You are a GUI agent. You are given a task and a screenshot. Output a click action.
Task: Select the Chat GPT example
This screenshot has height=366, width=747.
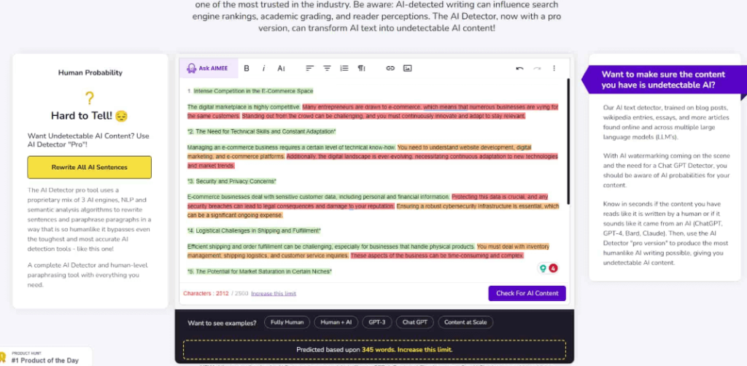pyautogui.click(x=414, y=322)
